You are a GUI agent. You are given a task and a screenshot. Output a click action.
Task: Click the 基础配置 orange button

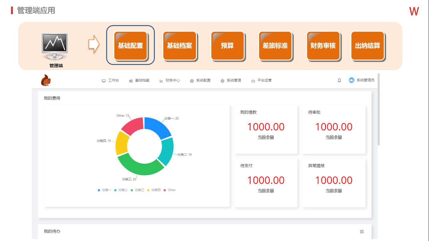pos(130,46)
